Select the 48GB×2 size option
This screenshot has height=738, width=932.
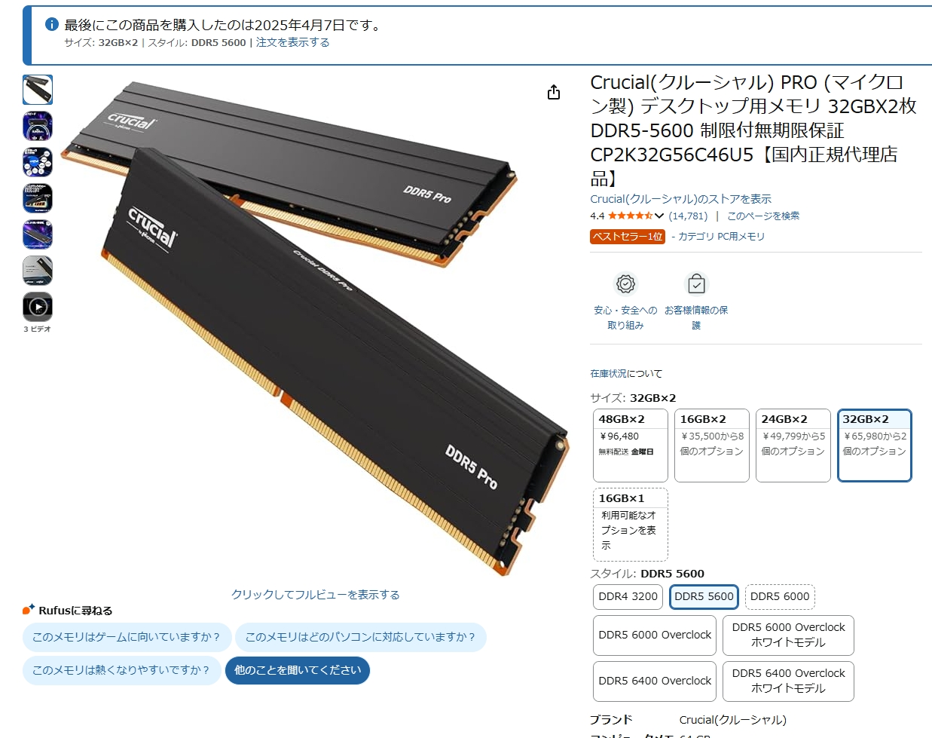(x=631, y=446)
